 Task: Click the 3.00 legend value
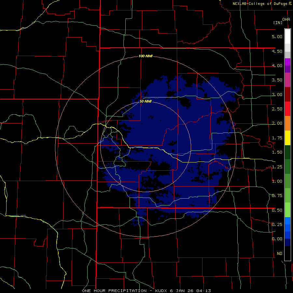pos(277,94)
